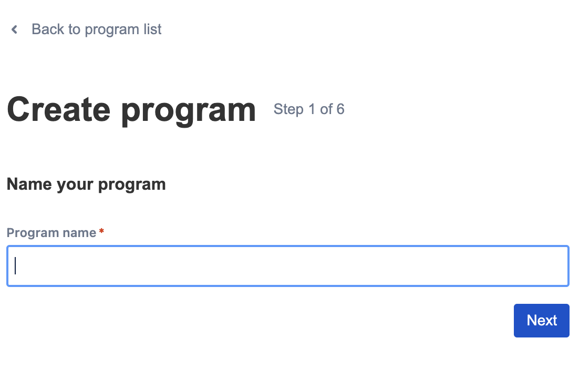Click the back chevron arrow icon
Image resolution: width=579 pixels, height=369 pixels.
click(x=15, y=29)
